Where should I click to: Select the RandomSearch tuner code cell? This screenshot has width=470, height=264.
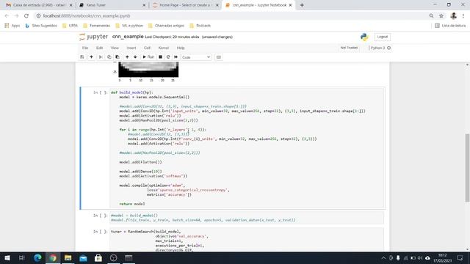pyautogui.click(x=247, y=240)
